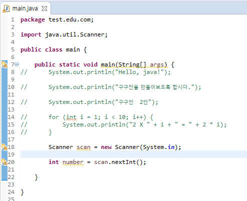
Task: Click warning marker icon on line 18
Action: (4, 147)
